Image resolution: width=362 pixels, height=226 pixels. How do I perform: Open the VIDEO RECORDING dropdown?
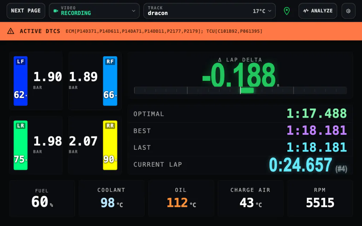point(94,11)
